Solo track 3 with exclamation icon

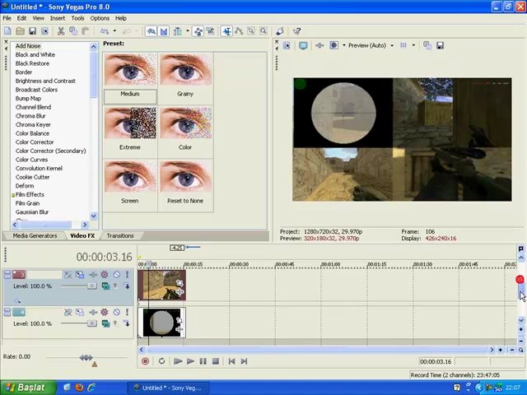(x=127, y=275)
